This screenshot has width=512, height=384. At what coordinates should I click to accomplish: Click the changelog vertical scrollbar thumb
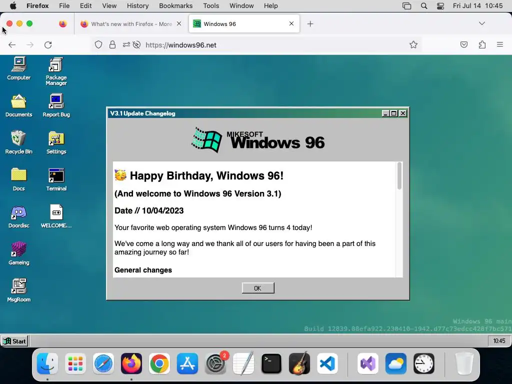pyautogui.click(x=399, y=175)
